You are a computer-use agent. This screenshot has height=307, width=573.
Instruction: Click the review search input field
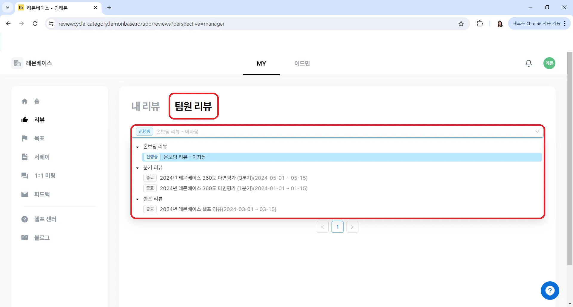338,132
